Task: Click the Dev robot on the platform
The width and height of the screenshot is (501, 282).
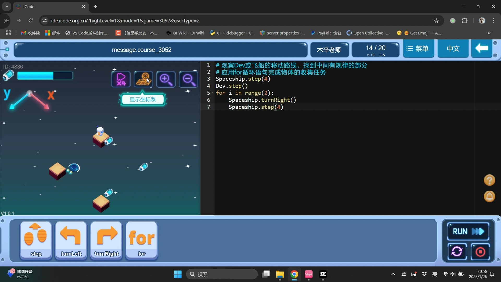Action: click(x=100, y=131)
